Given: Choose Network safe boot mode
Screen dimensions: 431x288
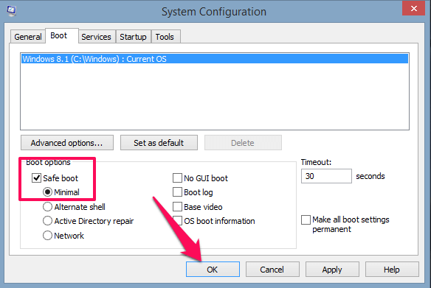Looking at the screenshot, I should [47, 236].
